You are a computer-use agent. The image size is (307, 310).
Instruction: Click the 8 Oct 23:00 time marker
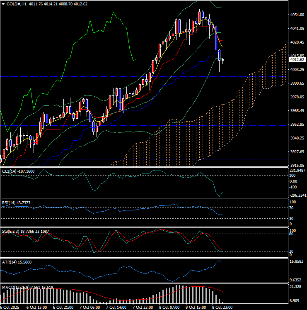click(x=222, y=307)
